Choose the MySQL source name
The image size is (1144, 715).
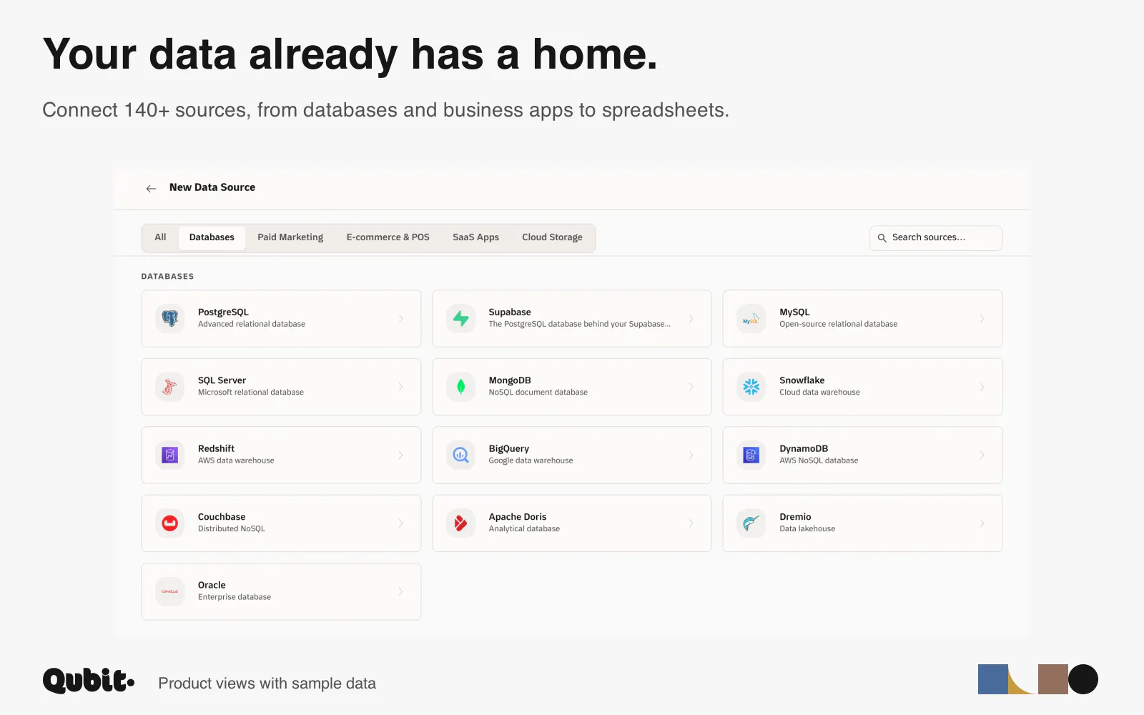click(794, 312)
